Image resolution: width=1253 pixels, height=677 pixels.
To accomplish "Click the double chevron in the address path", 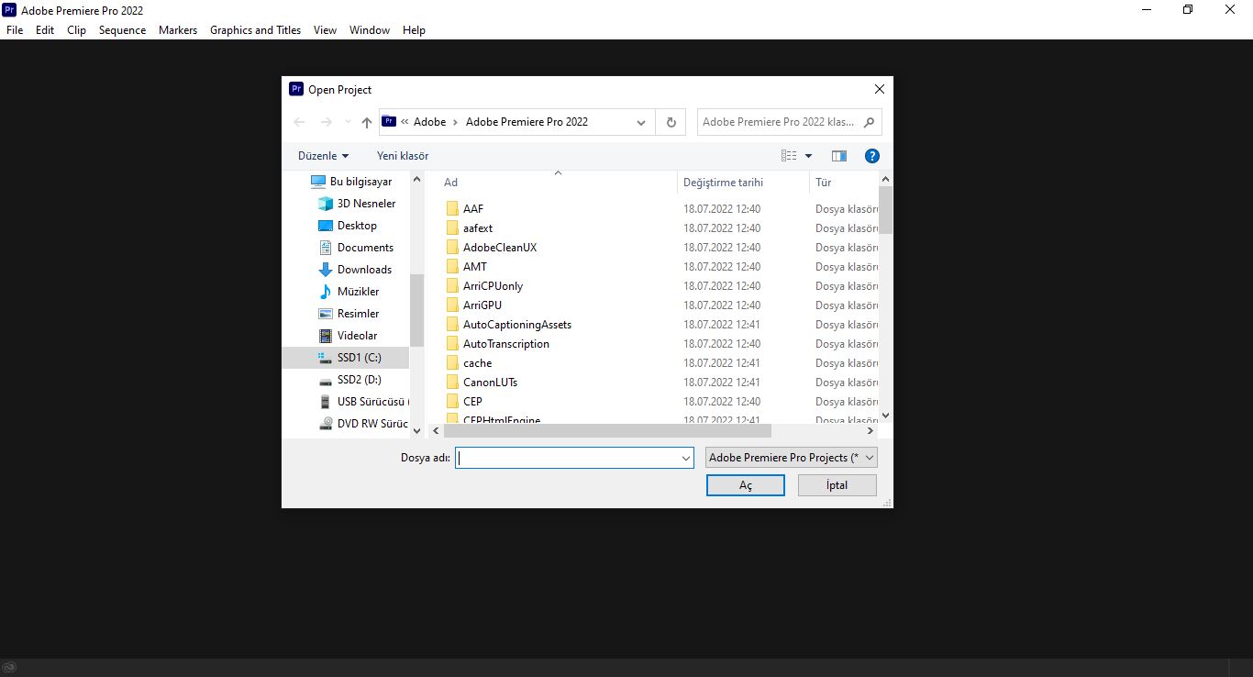I will click(405, 122).
